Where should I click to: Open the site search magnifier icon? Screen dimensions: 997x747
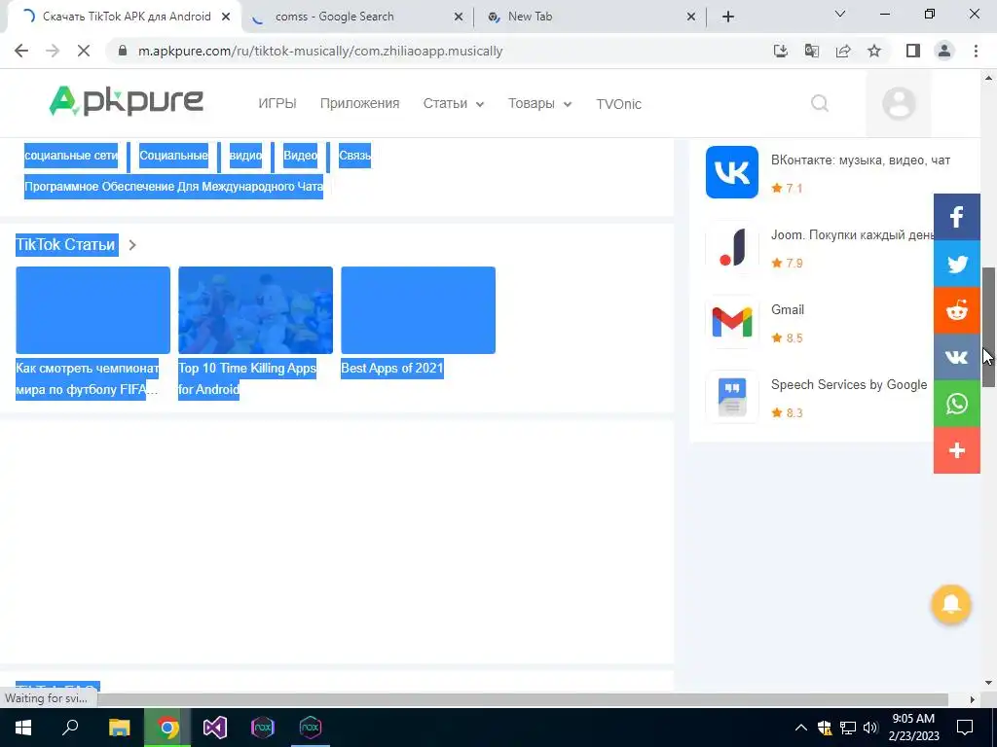[820, 103]
